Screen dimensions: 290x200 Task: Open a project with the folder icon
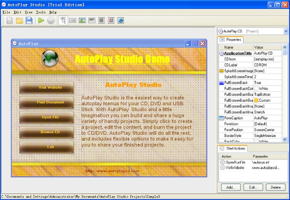(19, 20)
